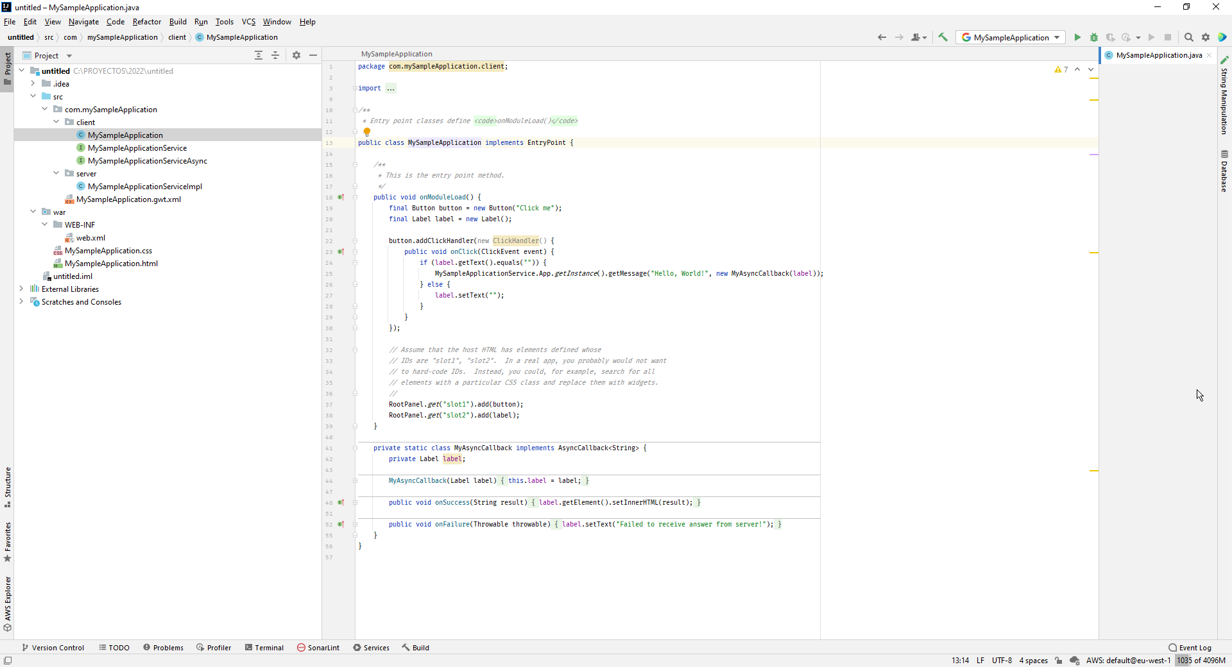Expand the External Libraries node
The width and height of the screenshot is (1232, 667).
tap(21, 289)
